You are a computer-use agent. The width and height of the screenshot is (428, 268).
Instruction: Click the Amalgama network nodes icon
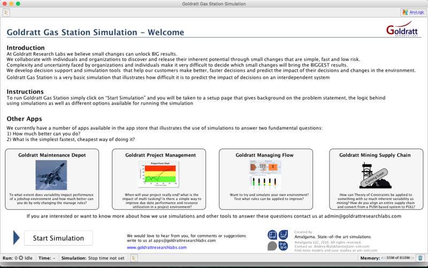coord(284,246)
